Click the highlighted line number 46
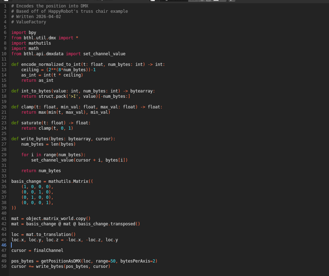This screenshot has width=329, height=276. click(4, 245)
